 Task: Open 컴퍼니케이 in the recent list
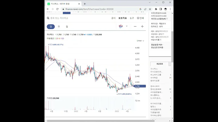155,86
